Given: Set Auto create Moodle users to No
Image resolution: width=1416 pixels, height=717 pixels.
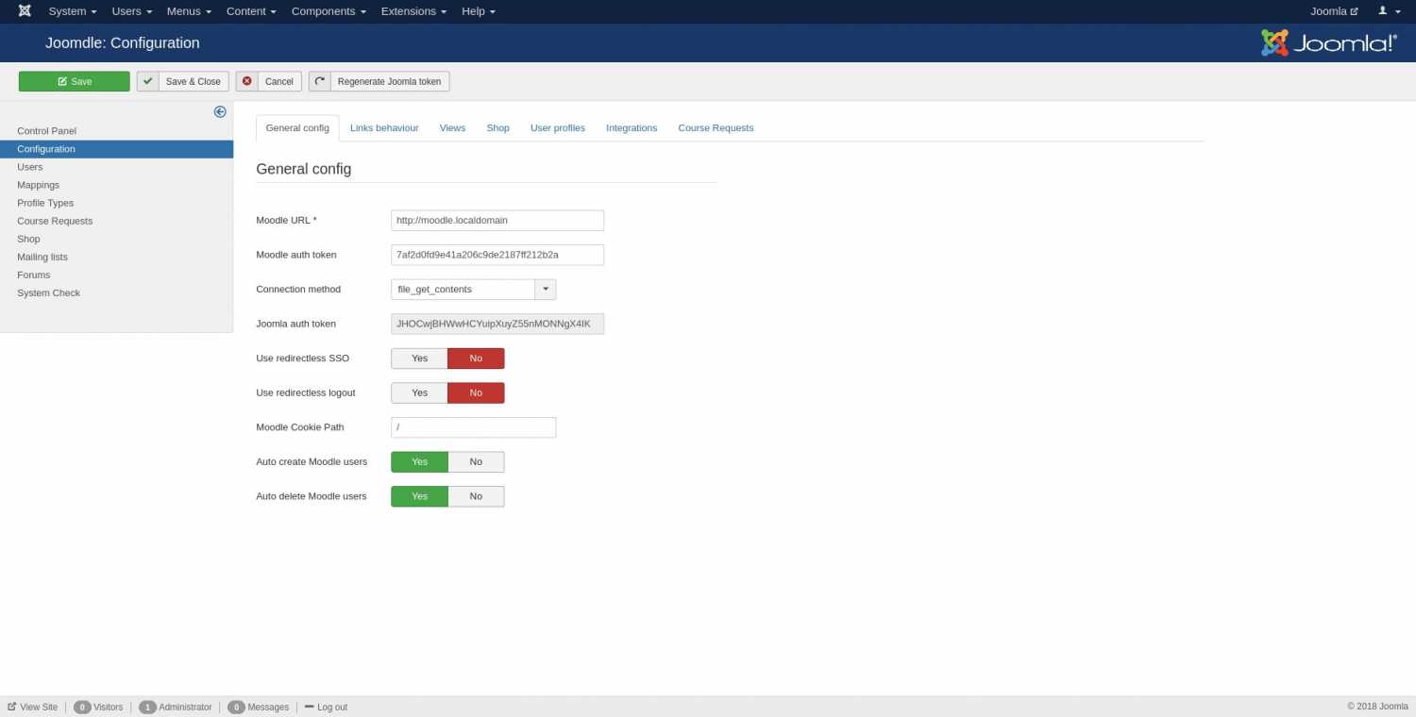Looking at the screenshot, I should point(476,462).
